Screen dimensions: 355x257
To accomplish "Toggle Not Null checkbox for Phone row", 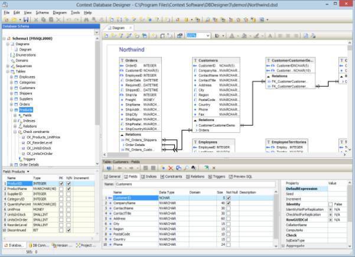I will pos(229,245).
